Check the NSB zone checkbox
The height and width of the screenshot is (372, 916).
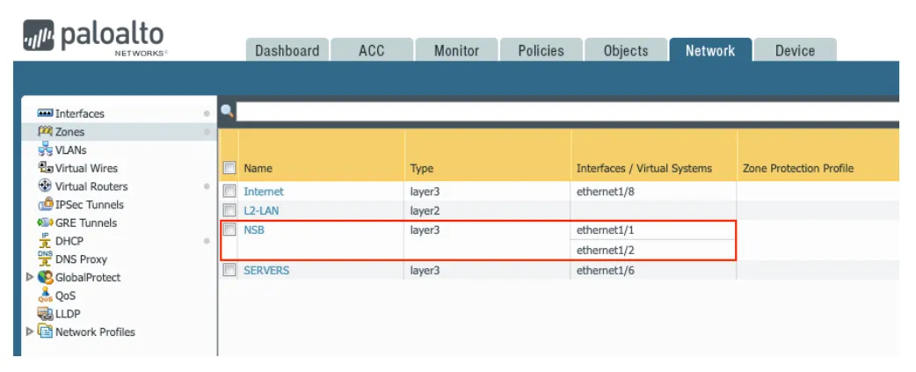(229, 230)
